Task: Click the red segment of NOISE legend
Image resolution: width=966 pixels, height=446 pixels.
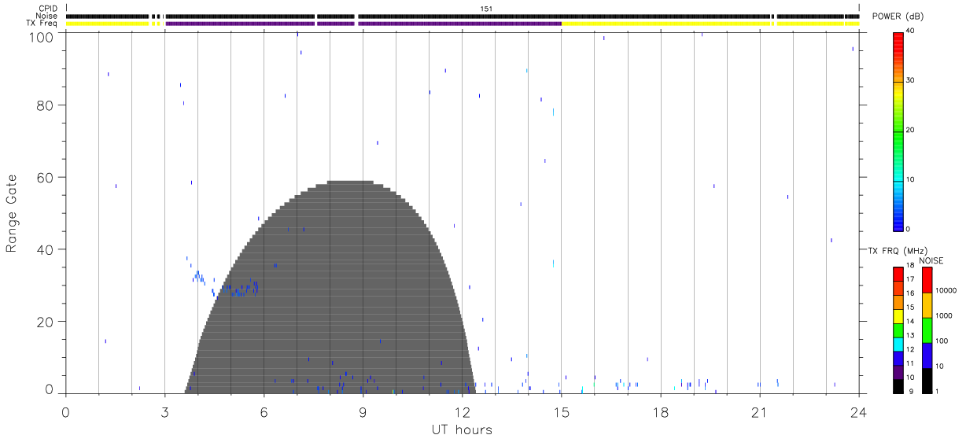Action: point(927,279)
